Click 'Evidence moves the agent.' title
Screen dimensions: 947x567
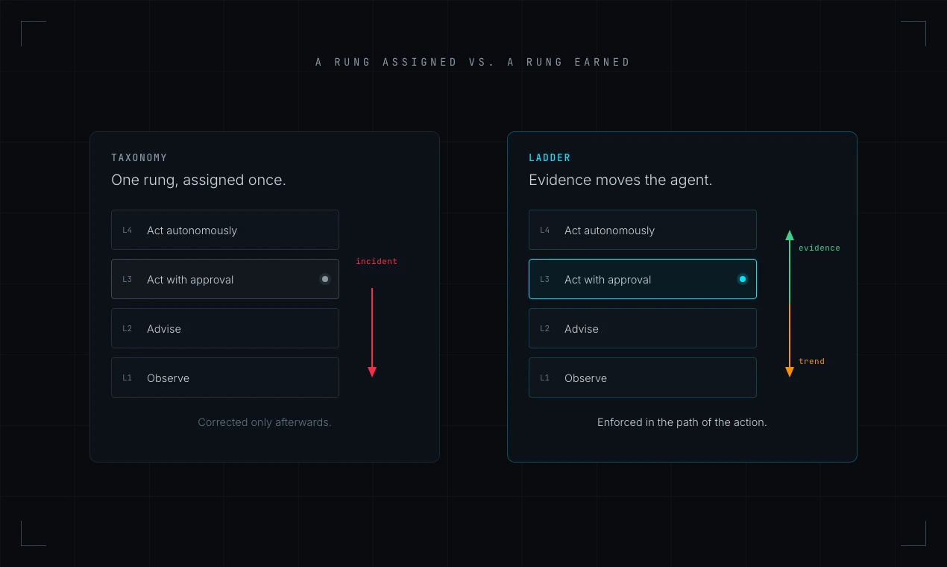click(x=620, y=180)
